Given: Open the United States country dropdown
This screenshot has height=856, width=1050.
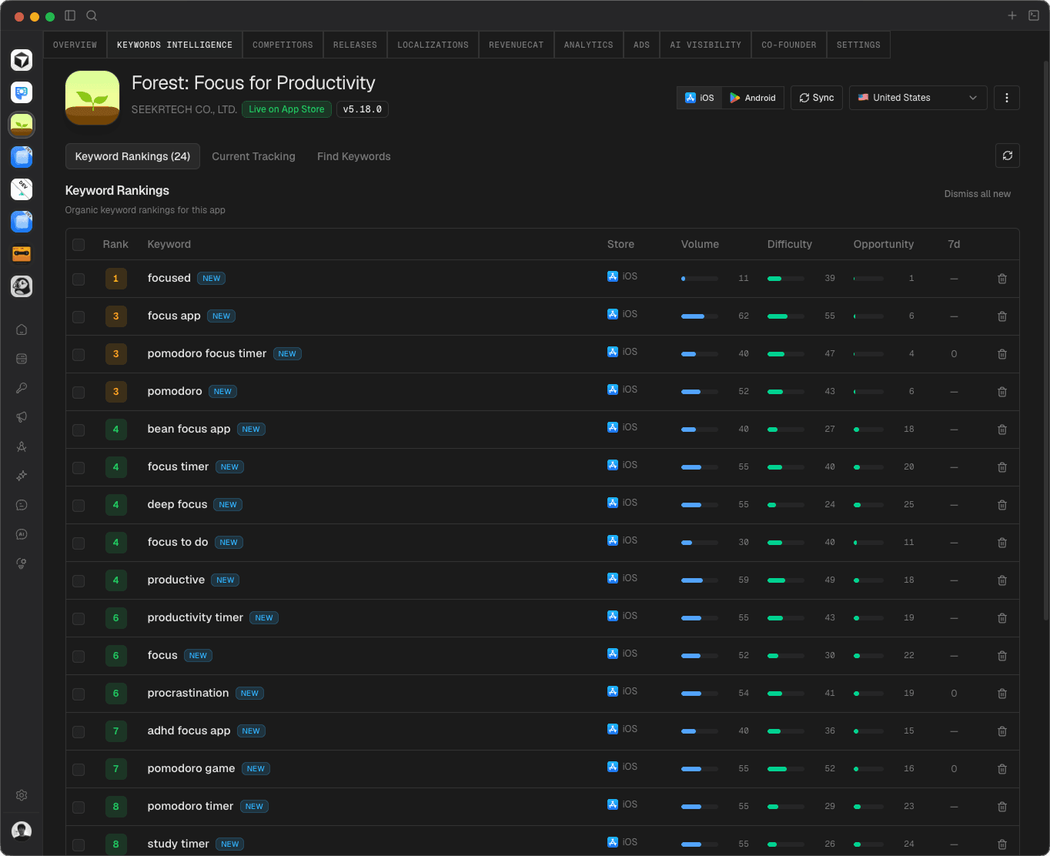Looking at the screenshot, I should 918,98.
